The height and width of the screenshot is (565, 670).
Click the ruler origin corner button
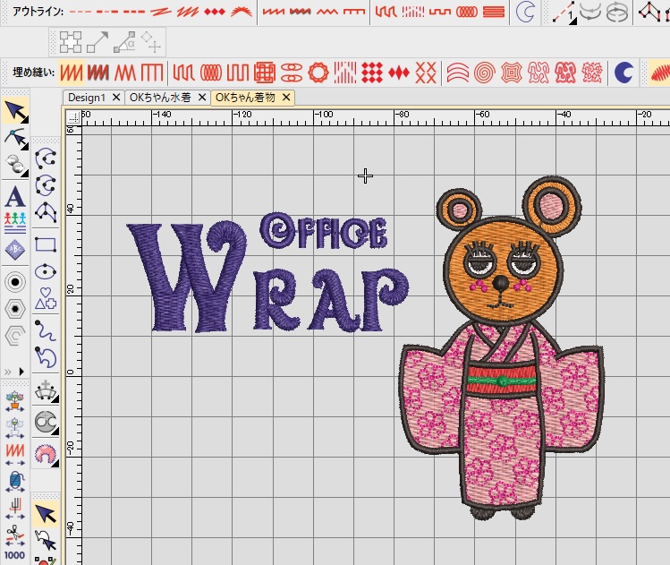point(73,116)
